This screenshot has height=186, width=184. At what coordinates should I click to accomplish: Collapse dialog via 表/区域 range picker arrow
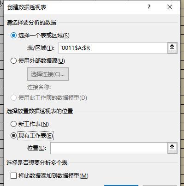[172, 48]
